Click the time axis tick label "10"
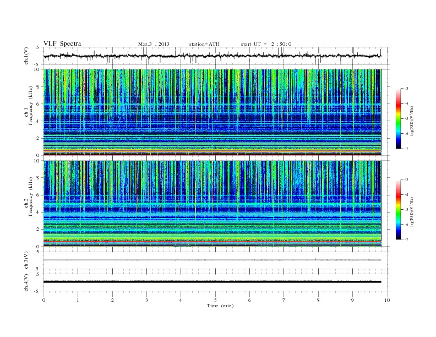Screen dimensions: 436x337 387,300
